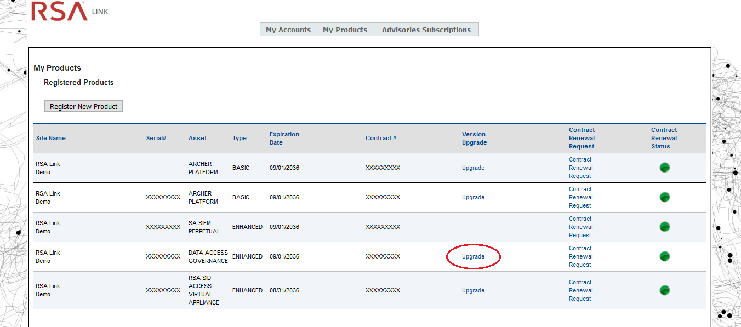Click the RSA Link logo
The width and height of the screenshot is (741, 327).
tap(59, 11)
